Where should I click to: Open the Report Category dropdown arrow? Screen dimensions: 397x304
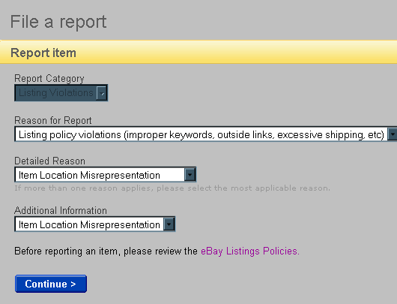point(102,93)
